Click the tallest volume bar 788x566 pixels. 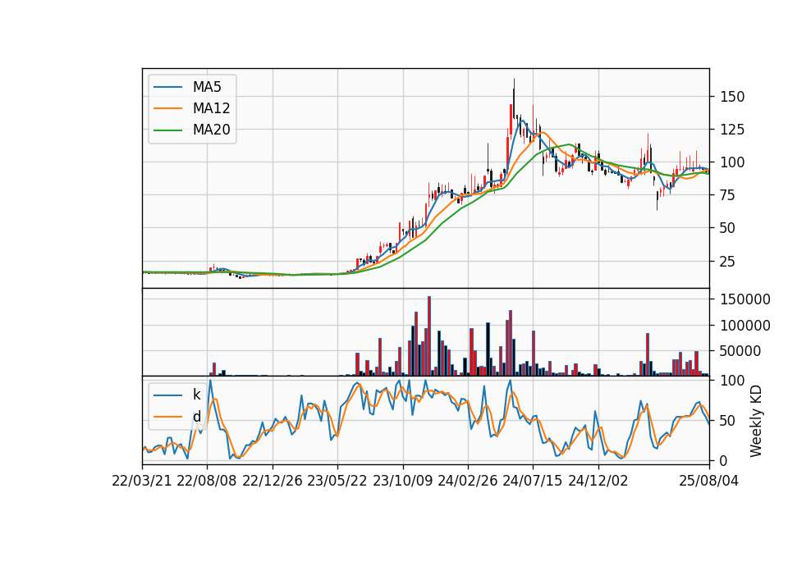point(429,336)
